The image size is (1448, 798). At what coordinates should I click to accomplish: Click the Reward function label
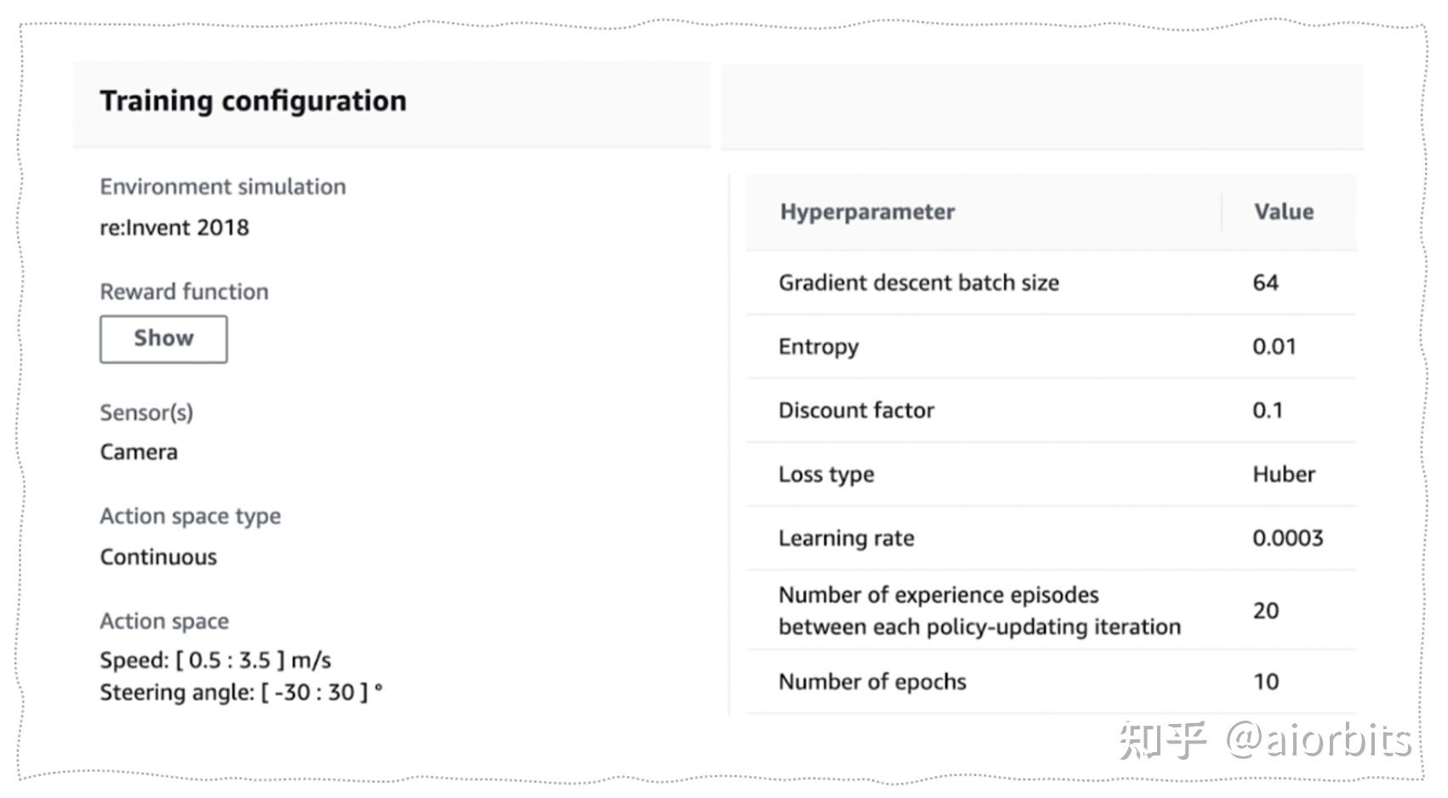tap(184, 291)
